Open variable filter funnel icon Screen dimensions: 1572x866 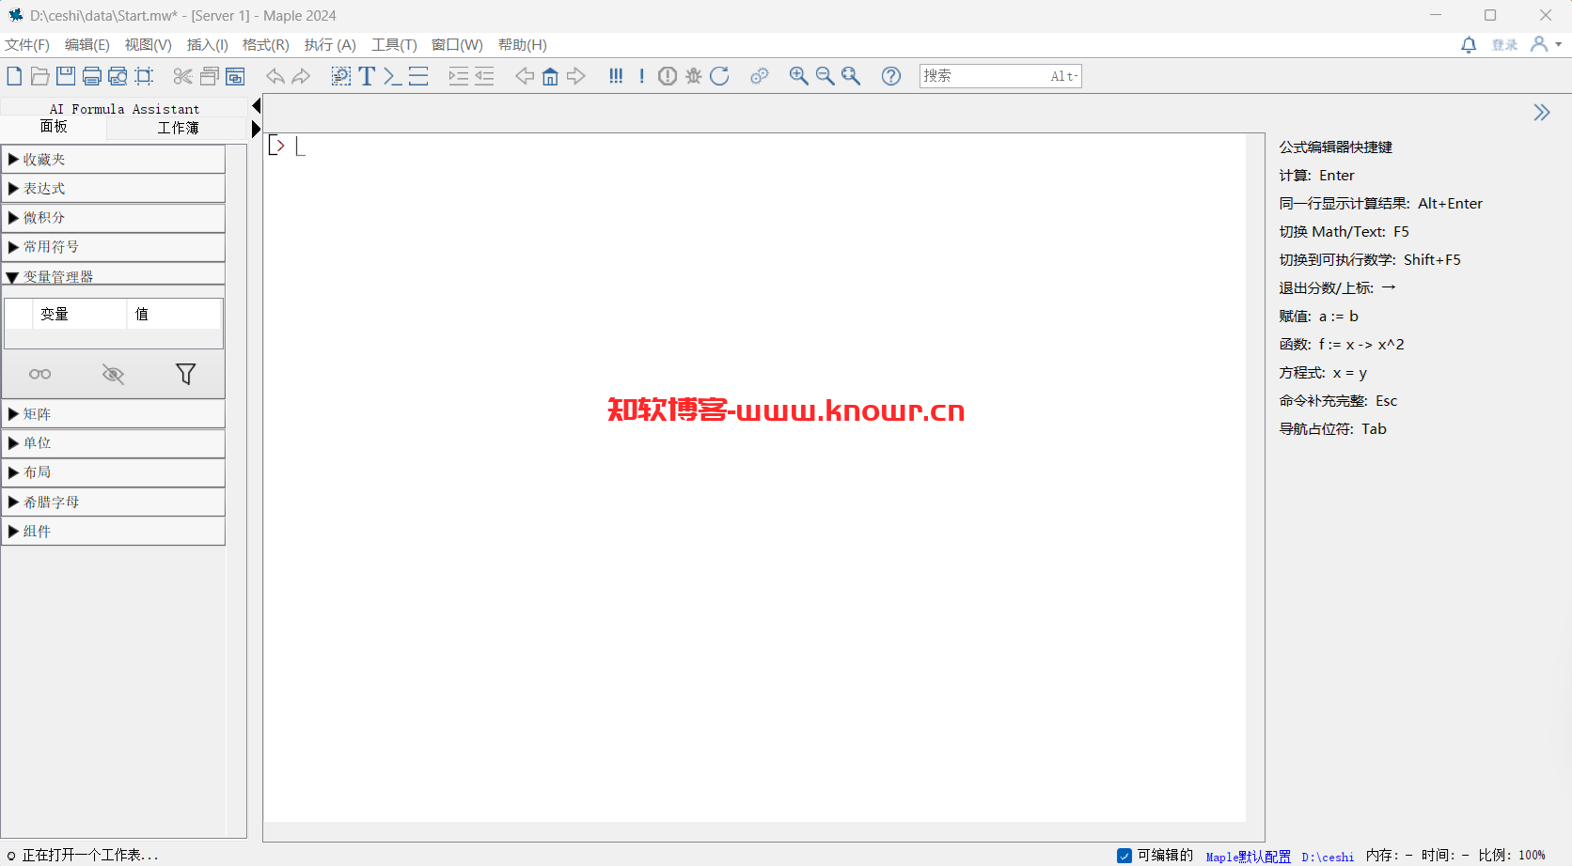click(x=186, y=374)
